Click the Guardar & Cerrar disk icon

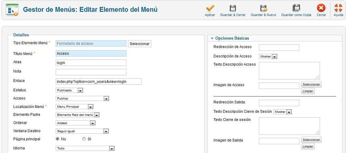point(233,8)
